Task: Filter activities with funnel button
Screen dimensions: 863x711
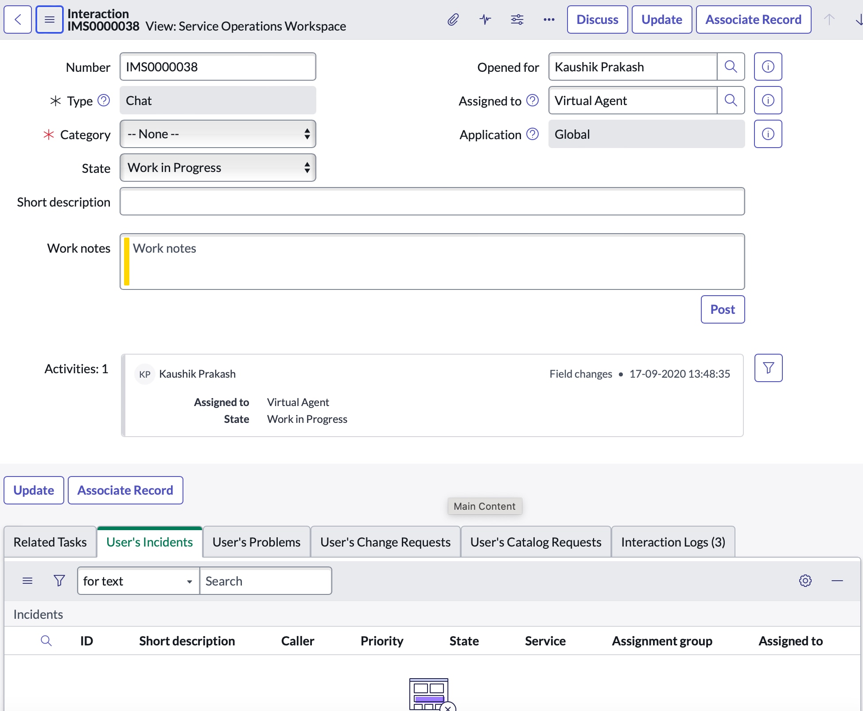Action: [769, 368]
